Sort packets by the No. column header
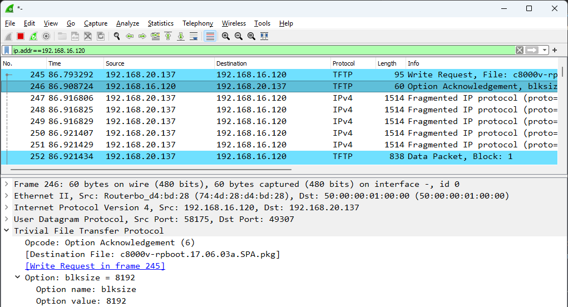This screenshot has height=307, width=568. point(24,63)
